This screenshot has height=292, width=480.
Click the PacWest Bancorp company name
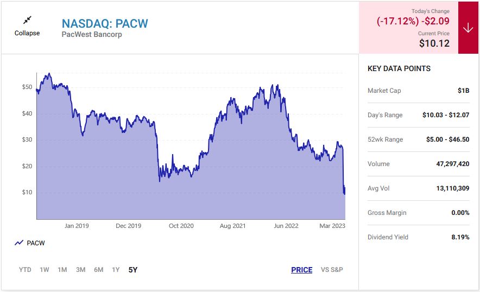pos(92,35)
